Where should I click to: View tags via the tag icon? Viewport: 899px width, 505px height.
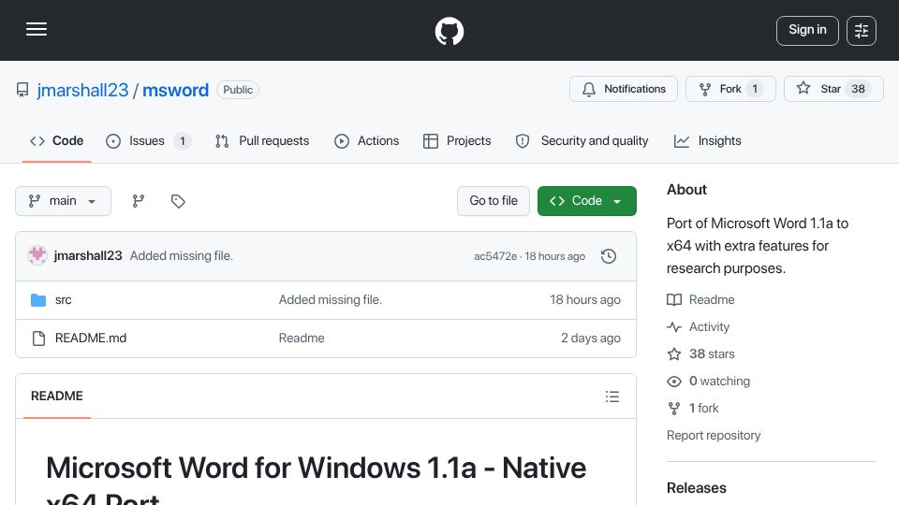pos(178,201)
